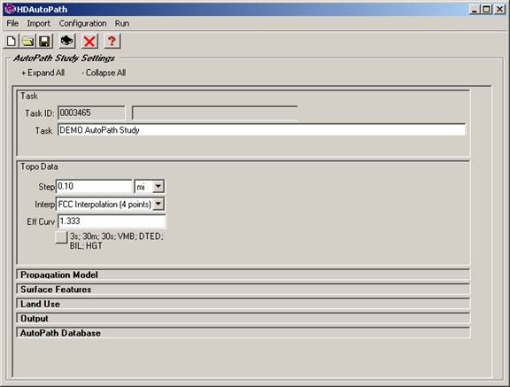Expand the Propagation Model section

pos(243,275)
